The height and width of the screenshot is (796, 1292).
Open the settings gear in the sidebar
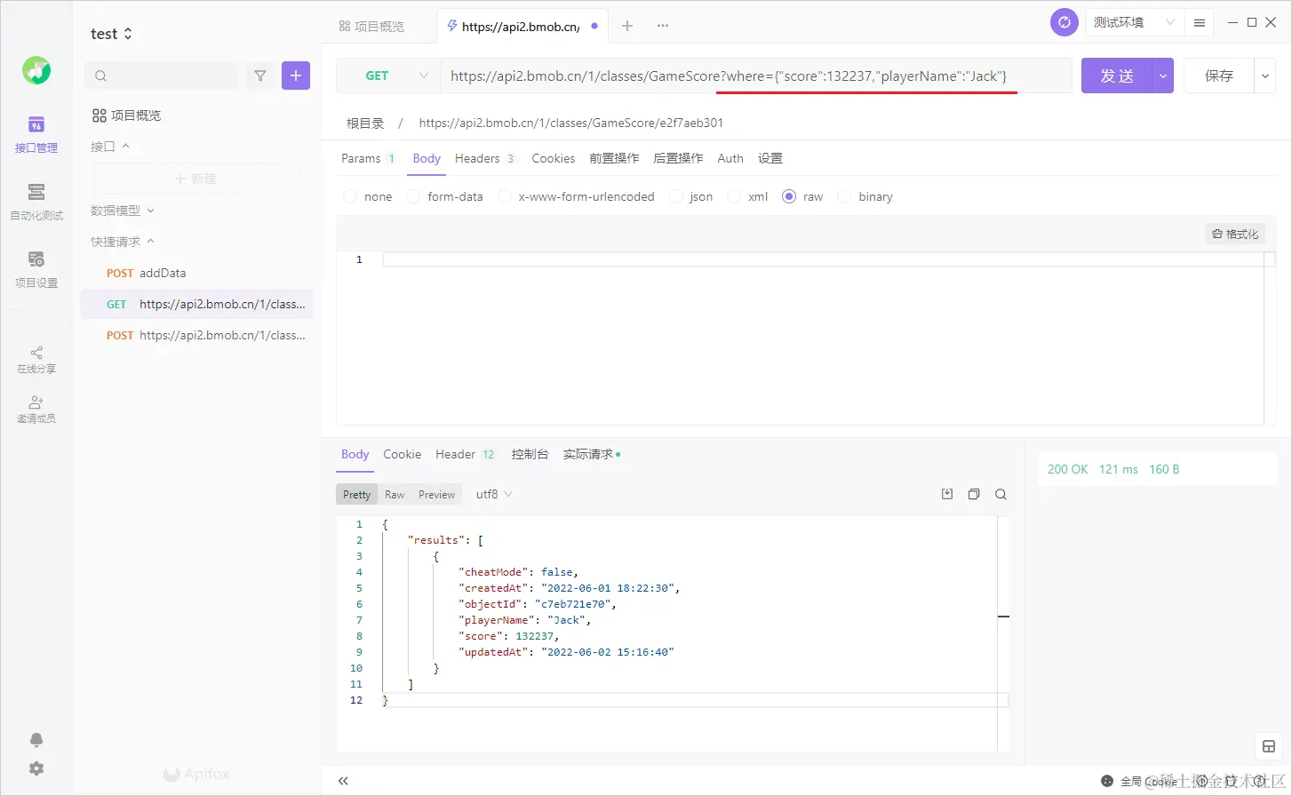(x=36, y=768)
